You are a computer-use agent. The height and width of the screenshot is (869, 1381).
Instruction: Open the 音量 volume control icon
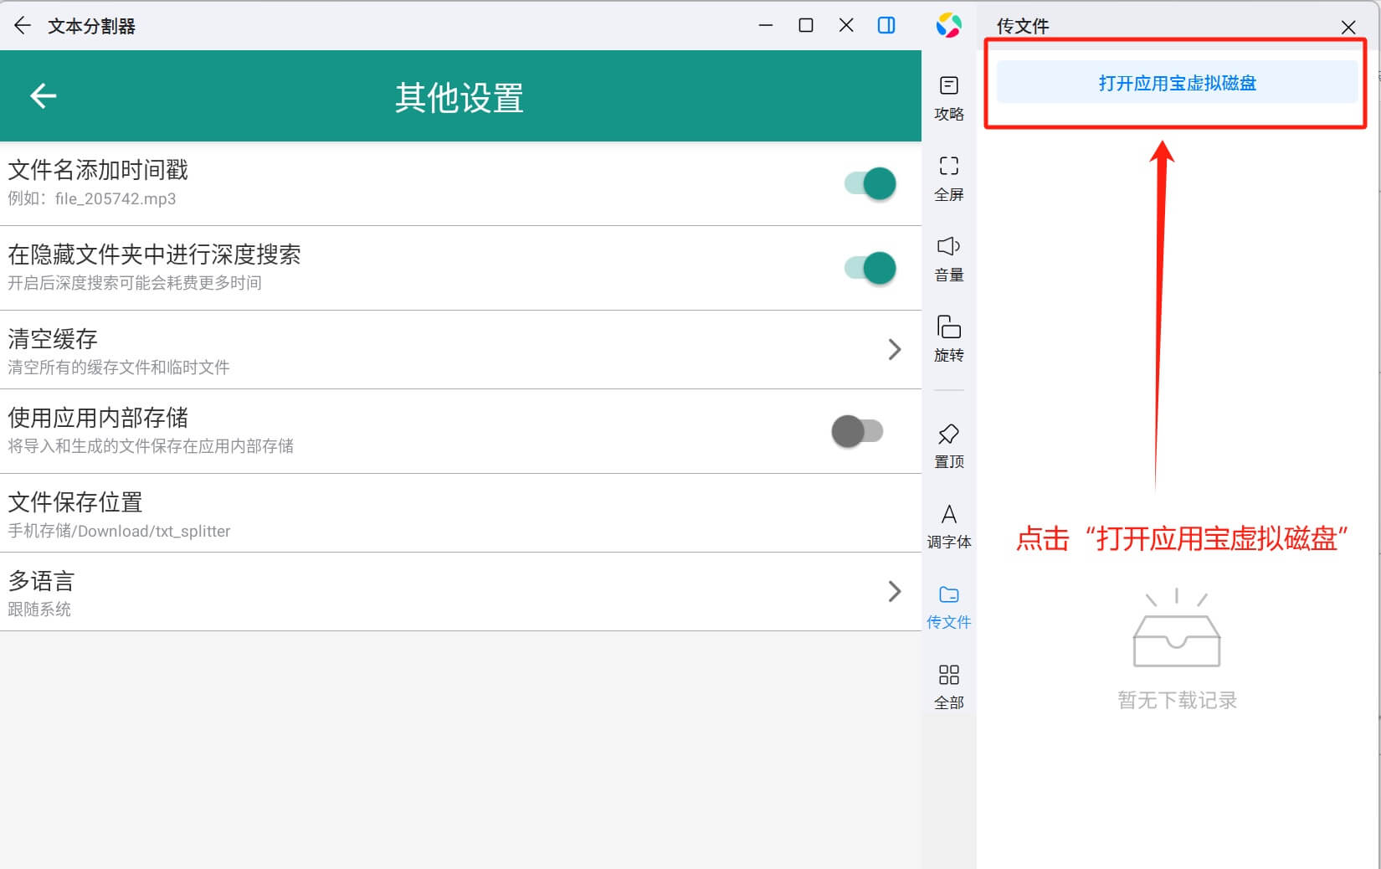tap(948, 258)
